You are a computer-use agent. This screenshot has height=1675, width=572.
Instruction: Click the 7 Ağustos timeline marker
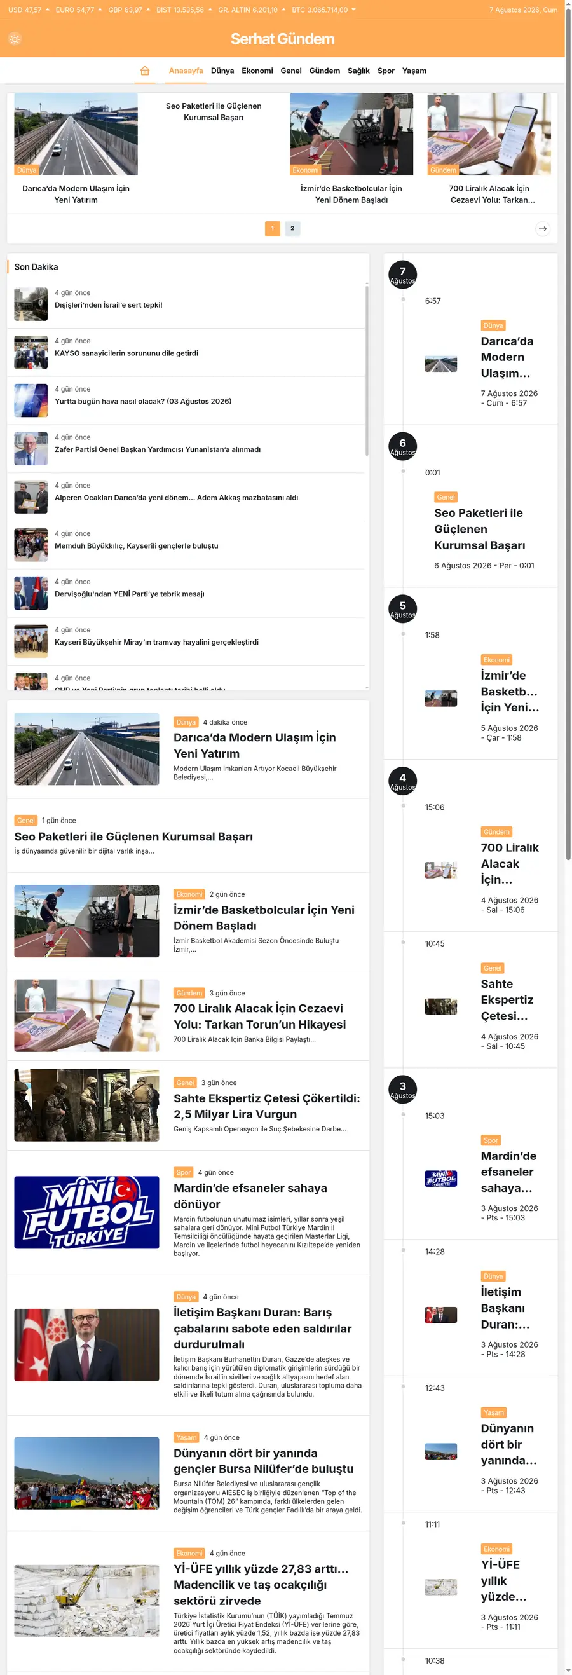click(402, 275)
